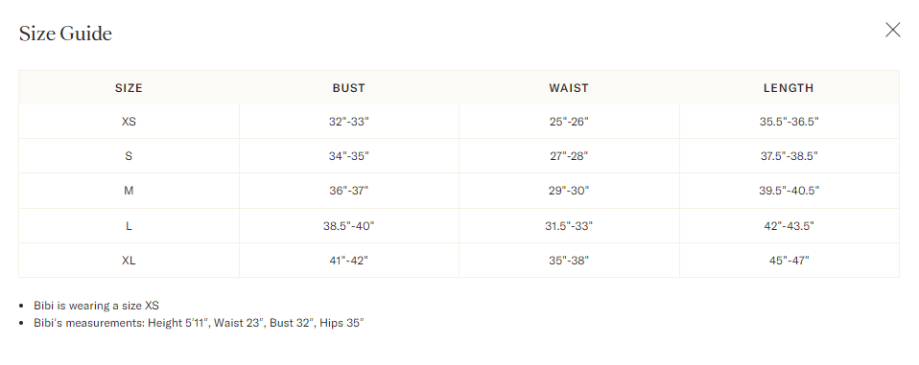Viewport: 919px width, 365px height.
Task: Select the XL waist measurement 35"-38"
Action: tap(569, 261)
